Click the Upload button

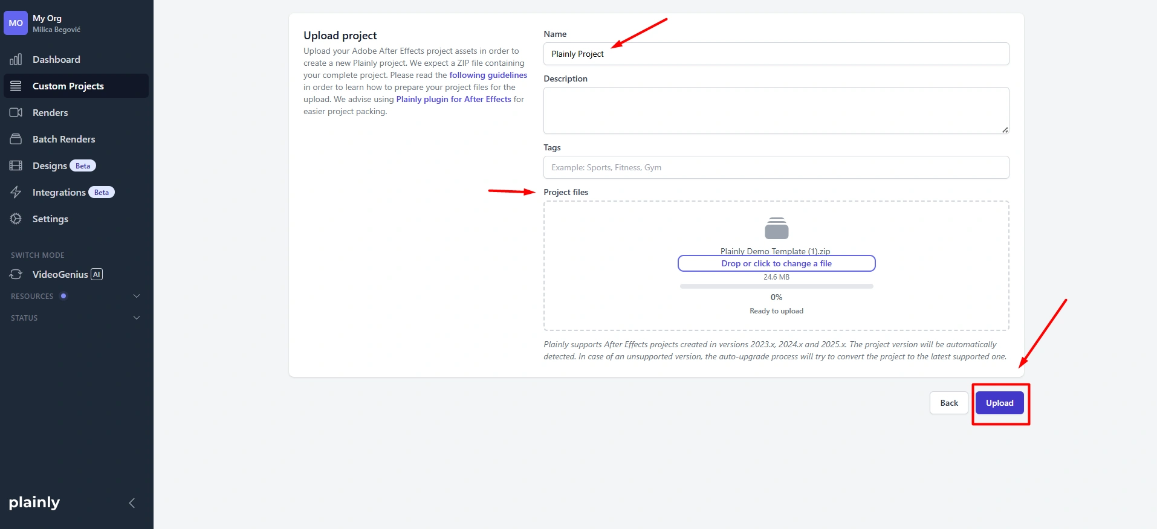tap(999, 403)
